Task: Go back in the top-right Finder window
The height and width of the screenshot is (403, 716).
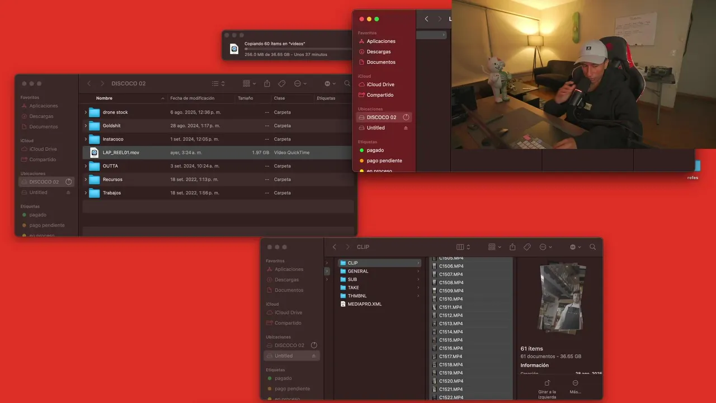Action: click(x=426, y=19)
